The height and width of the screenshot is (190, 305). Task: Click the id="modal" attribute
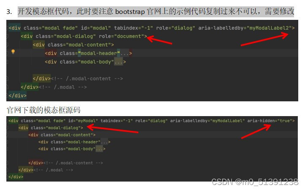96,28
